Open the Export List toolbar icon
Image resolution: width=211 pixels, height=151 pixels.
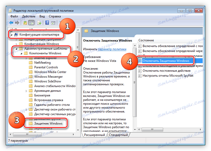point(39,23)
